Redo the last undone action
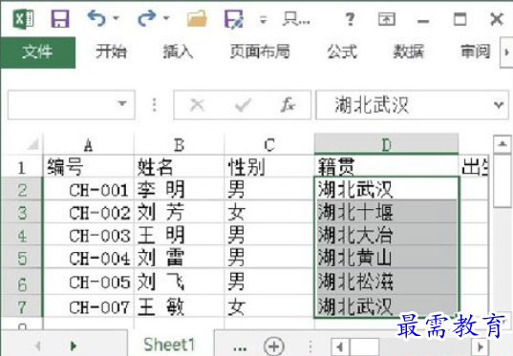Screen dimensions: 513x356 (146, 18)
